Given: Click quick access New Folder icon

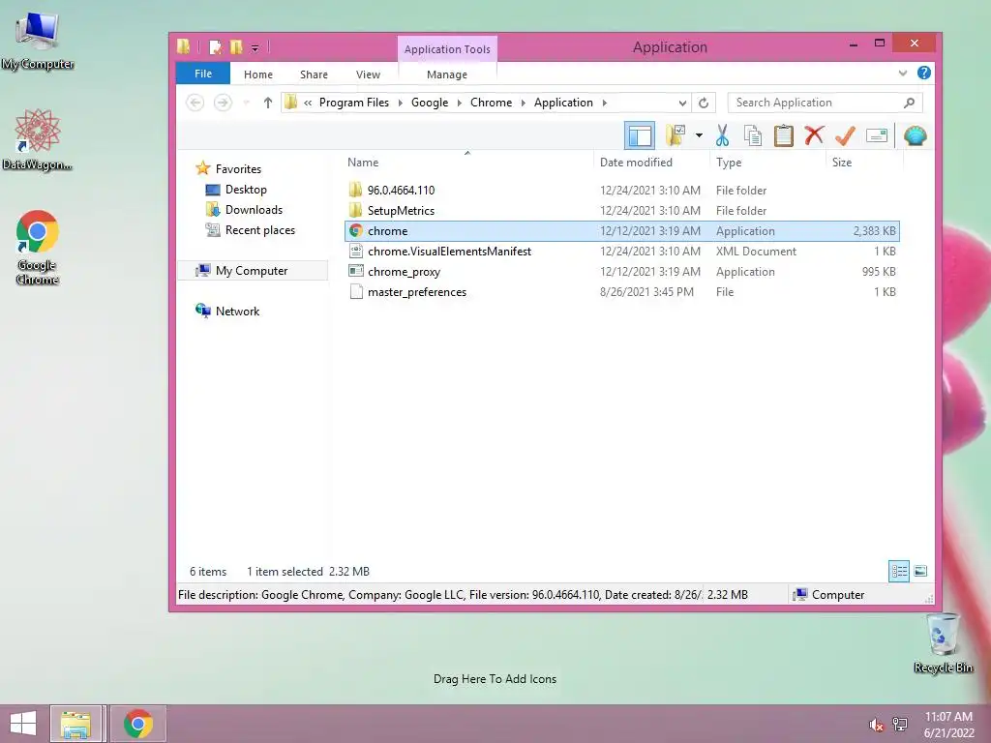Looking at the screenshot, I should point(236,46).
